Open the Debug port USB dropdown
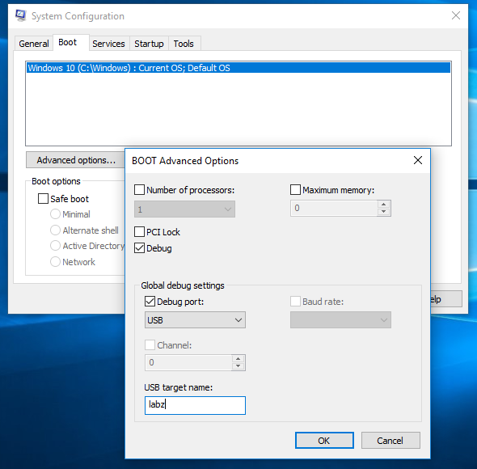477x469 pixels. click(195, 320)
